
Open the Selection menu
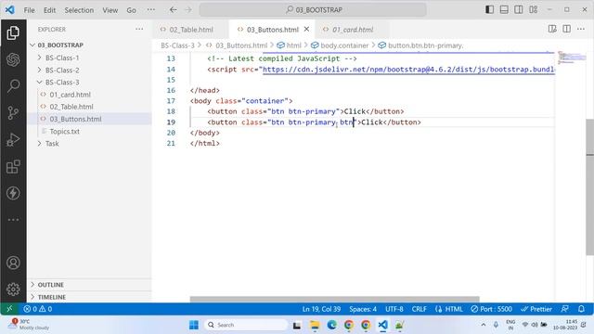click(x=79, y=10)
